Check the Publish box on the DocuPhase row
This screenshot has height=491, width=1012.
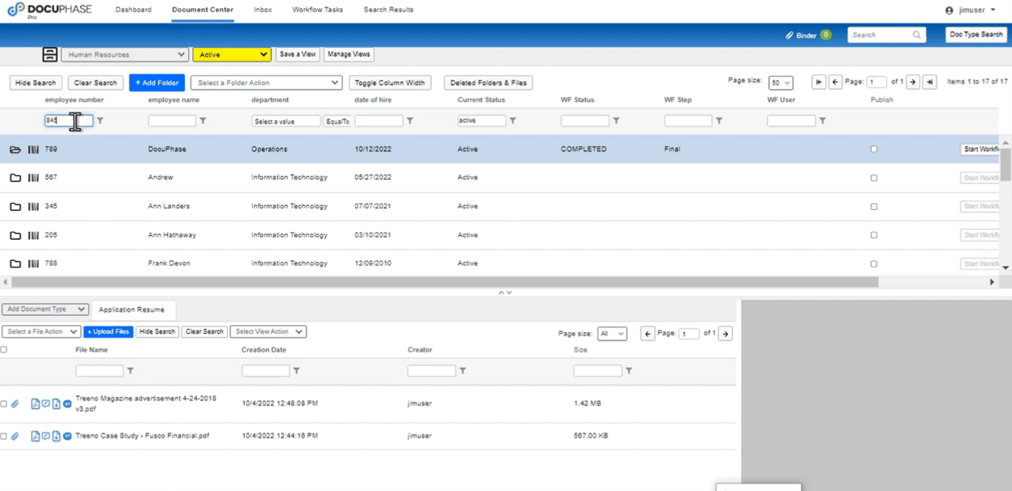(x=873, y=148)
